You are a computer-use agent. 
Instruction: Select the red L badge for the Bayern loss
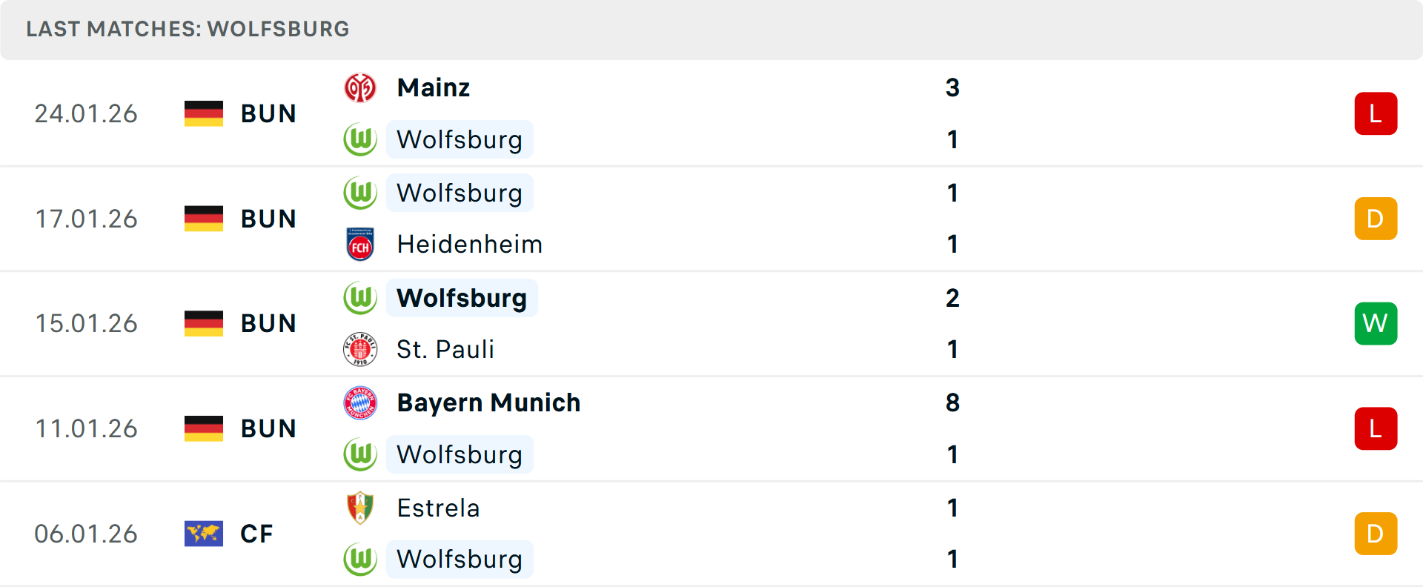tap(1376, 428)
